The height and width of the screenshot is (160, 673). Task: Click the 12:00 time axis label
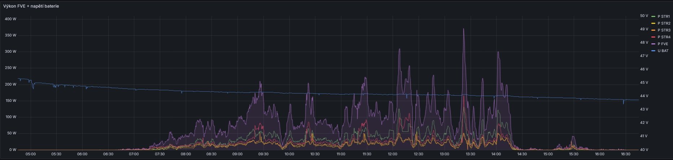coord(393,154)
